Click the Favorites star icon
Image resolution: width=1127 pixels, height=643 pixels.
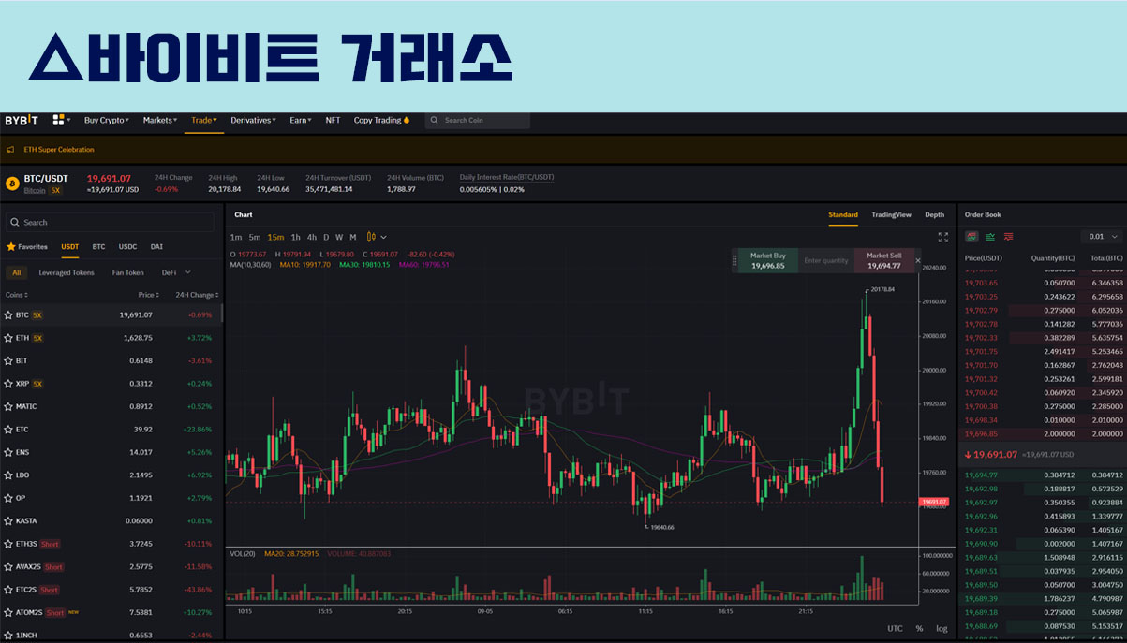pos(11,247)
